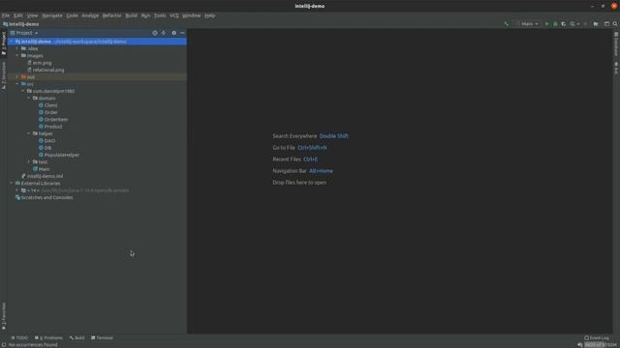Open the File menu
This screenshot has height=348, width=620.
(x=6, y=15)
